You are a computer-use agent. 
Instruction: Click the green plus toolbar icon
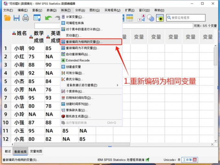pyautogui.click(x=160, y=18)
